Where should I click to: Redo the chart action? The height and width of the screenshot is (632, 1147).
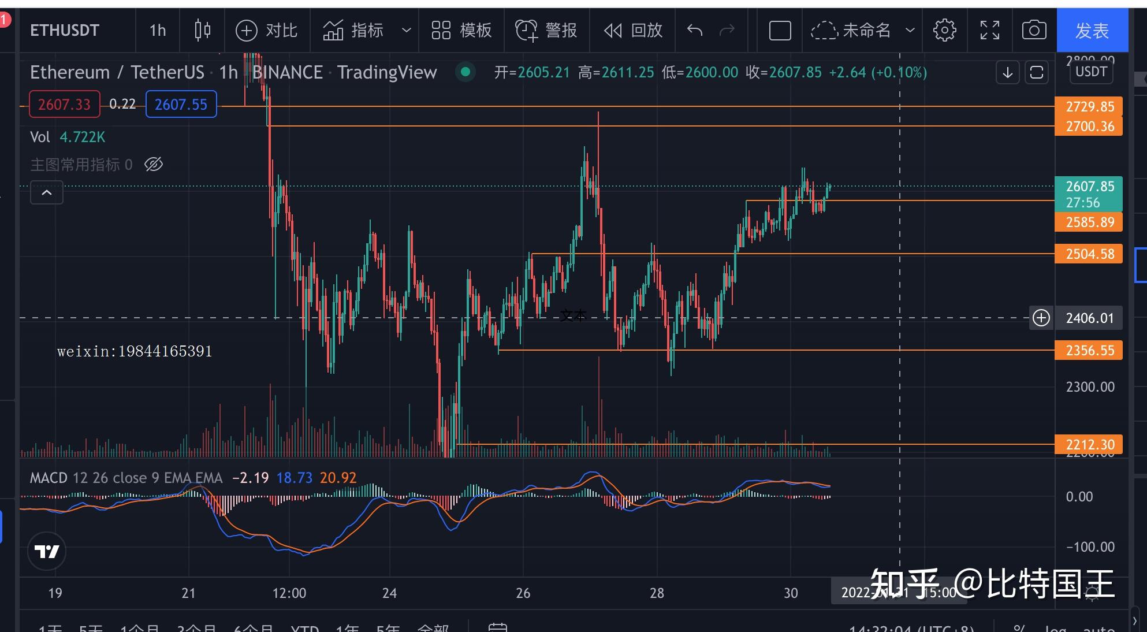(727, 30)
